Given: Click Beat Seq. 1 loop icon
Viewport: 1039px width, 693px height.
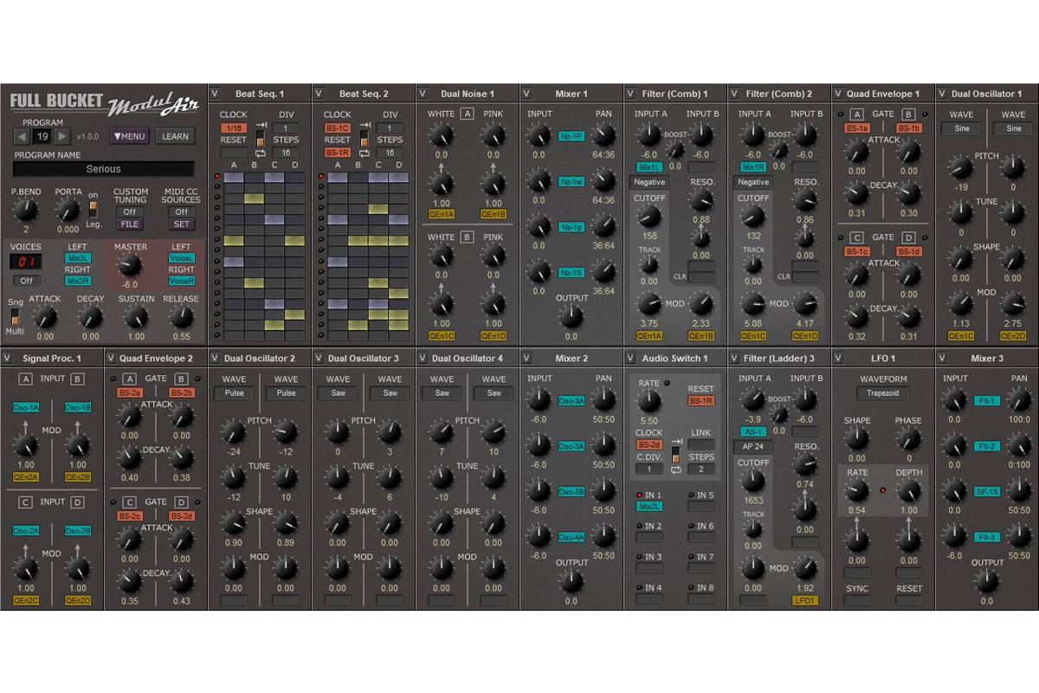Looking at the screenshot, I should (260, 152).
